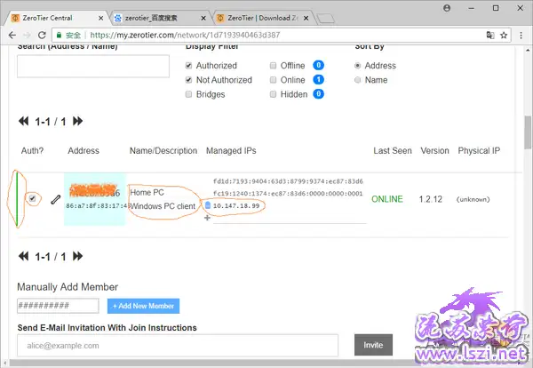Screen dimensions: 533x368
Task: Uncheck the Authorized display filter
Action: [x=188, y=65]
